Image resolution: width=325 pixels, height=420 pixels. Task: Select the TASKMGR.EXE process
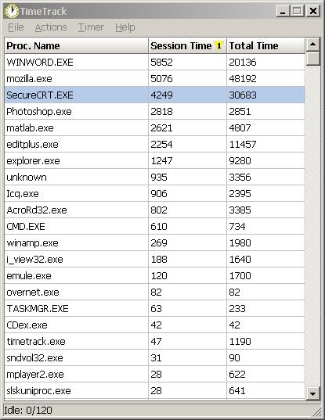coord(155,309)
